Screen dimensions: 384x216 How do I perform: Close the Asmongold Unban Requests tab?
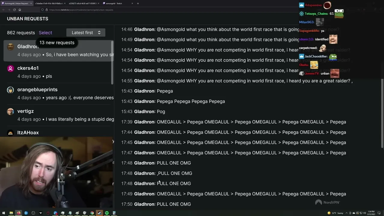click(x=31, y=3)
